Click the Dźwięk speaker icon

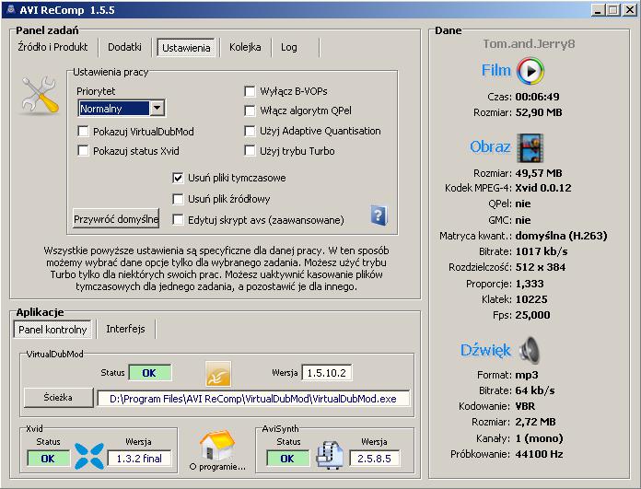(530, 350)
